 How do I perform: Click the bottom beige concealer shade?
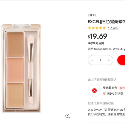[x=15, y=95]
